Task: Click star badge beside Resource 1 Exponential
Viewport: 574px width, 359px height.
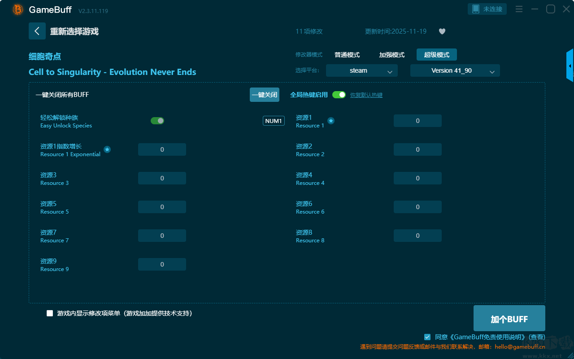Action: click(x=107, y=149)
